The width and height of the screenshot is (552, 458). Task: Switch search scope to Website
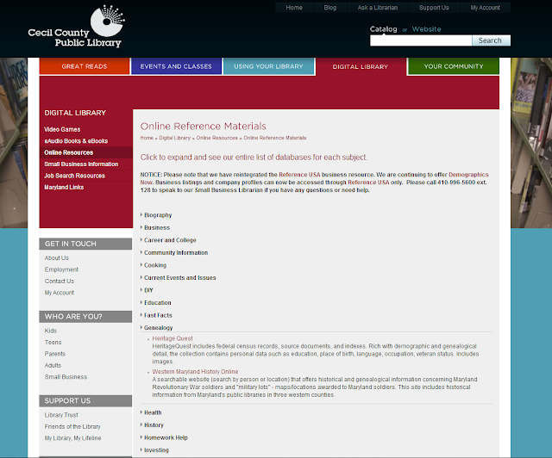(426, 29)
